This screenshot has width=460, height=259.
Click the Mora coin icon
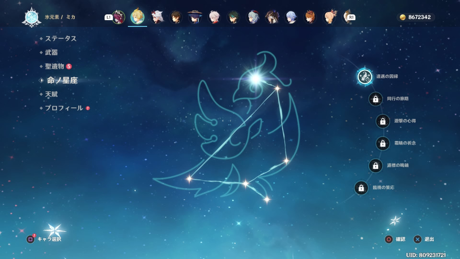403,17
